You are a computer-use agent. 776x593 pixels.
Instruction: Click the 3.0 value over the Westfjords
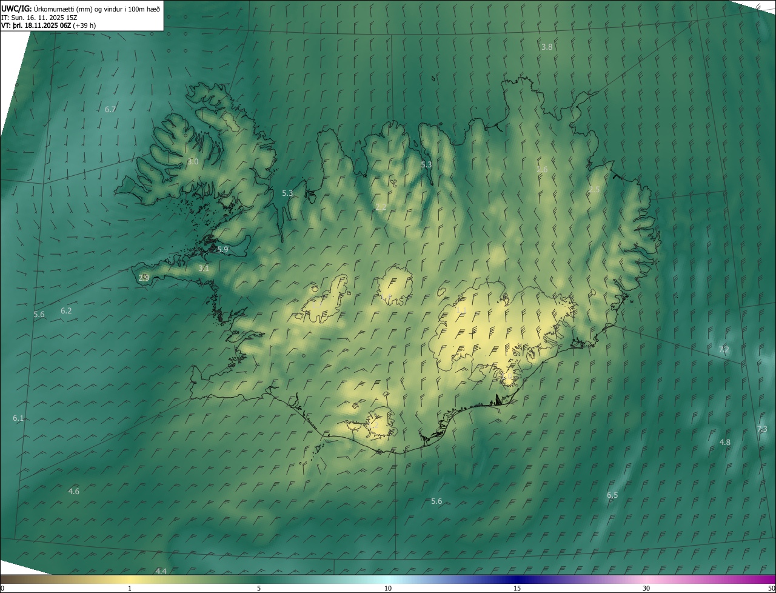(x=193, y=162)
